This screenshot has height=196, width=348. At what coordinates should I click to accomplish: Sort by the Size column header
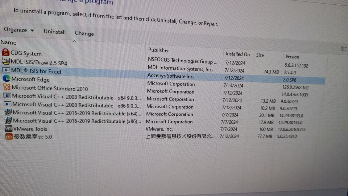click(x=260, y=55)
